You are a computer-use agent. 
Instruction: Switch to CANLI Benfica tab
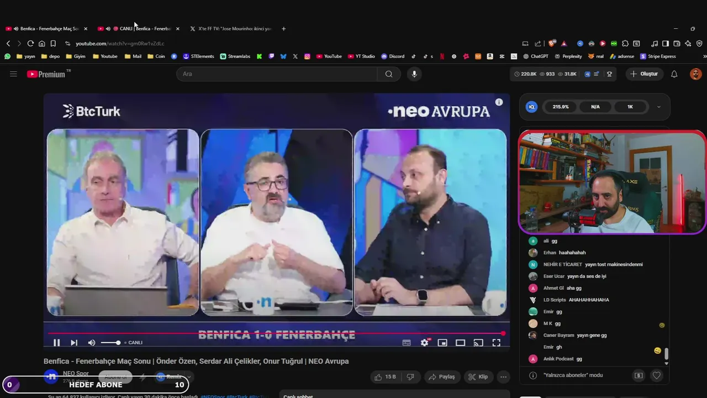tap(139, 28)
